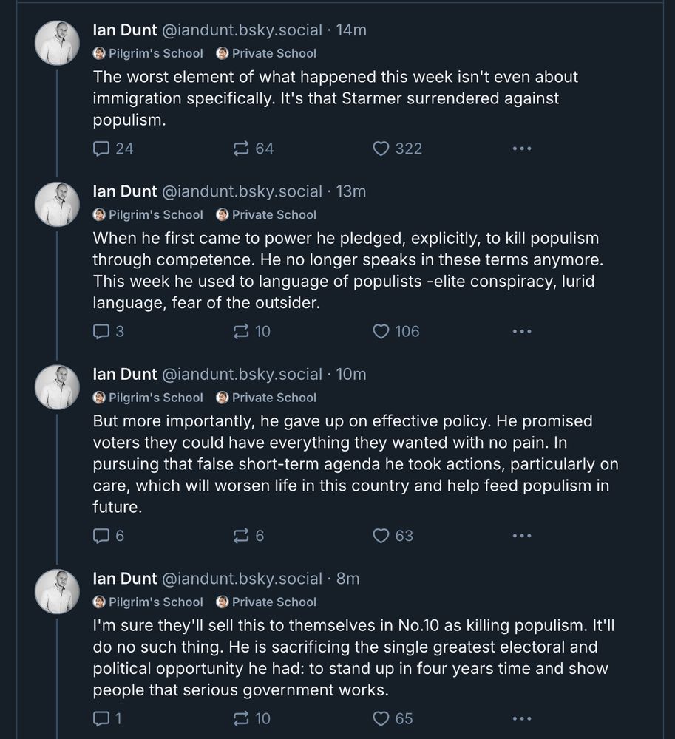Open the 14m timestamp link

[x=351, y=30]
